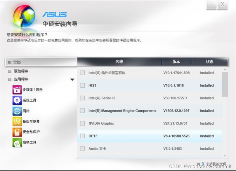Image resolution: width=236 pixels, height=171 pixels.
Task: Click the Intel(R) Serial IO name
Action: [x=102, y=98]
